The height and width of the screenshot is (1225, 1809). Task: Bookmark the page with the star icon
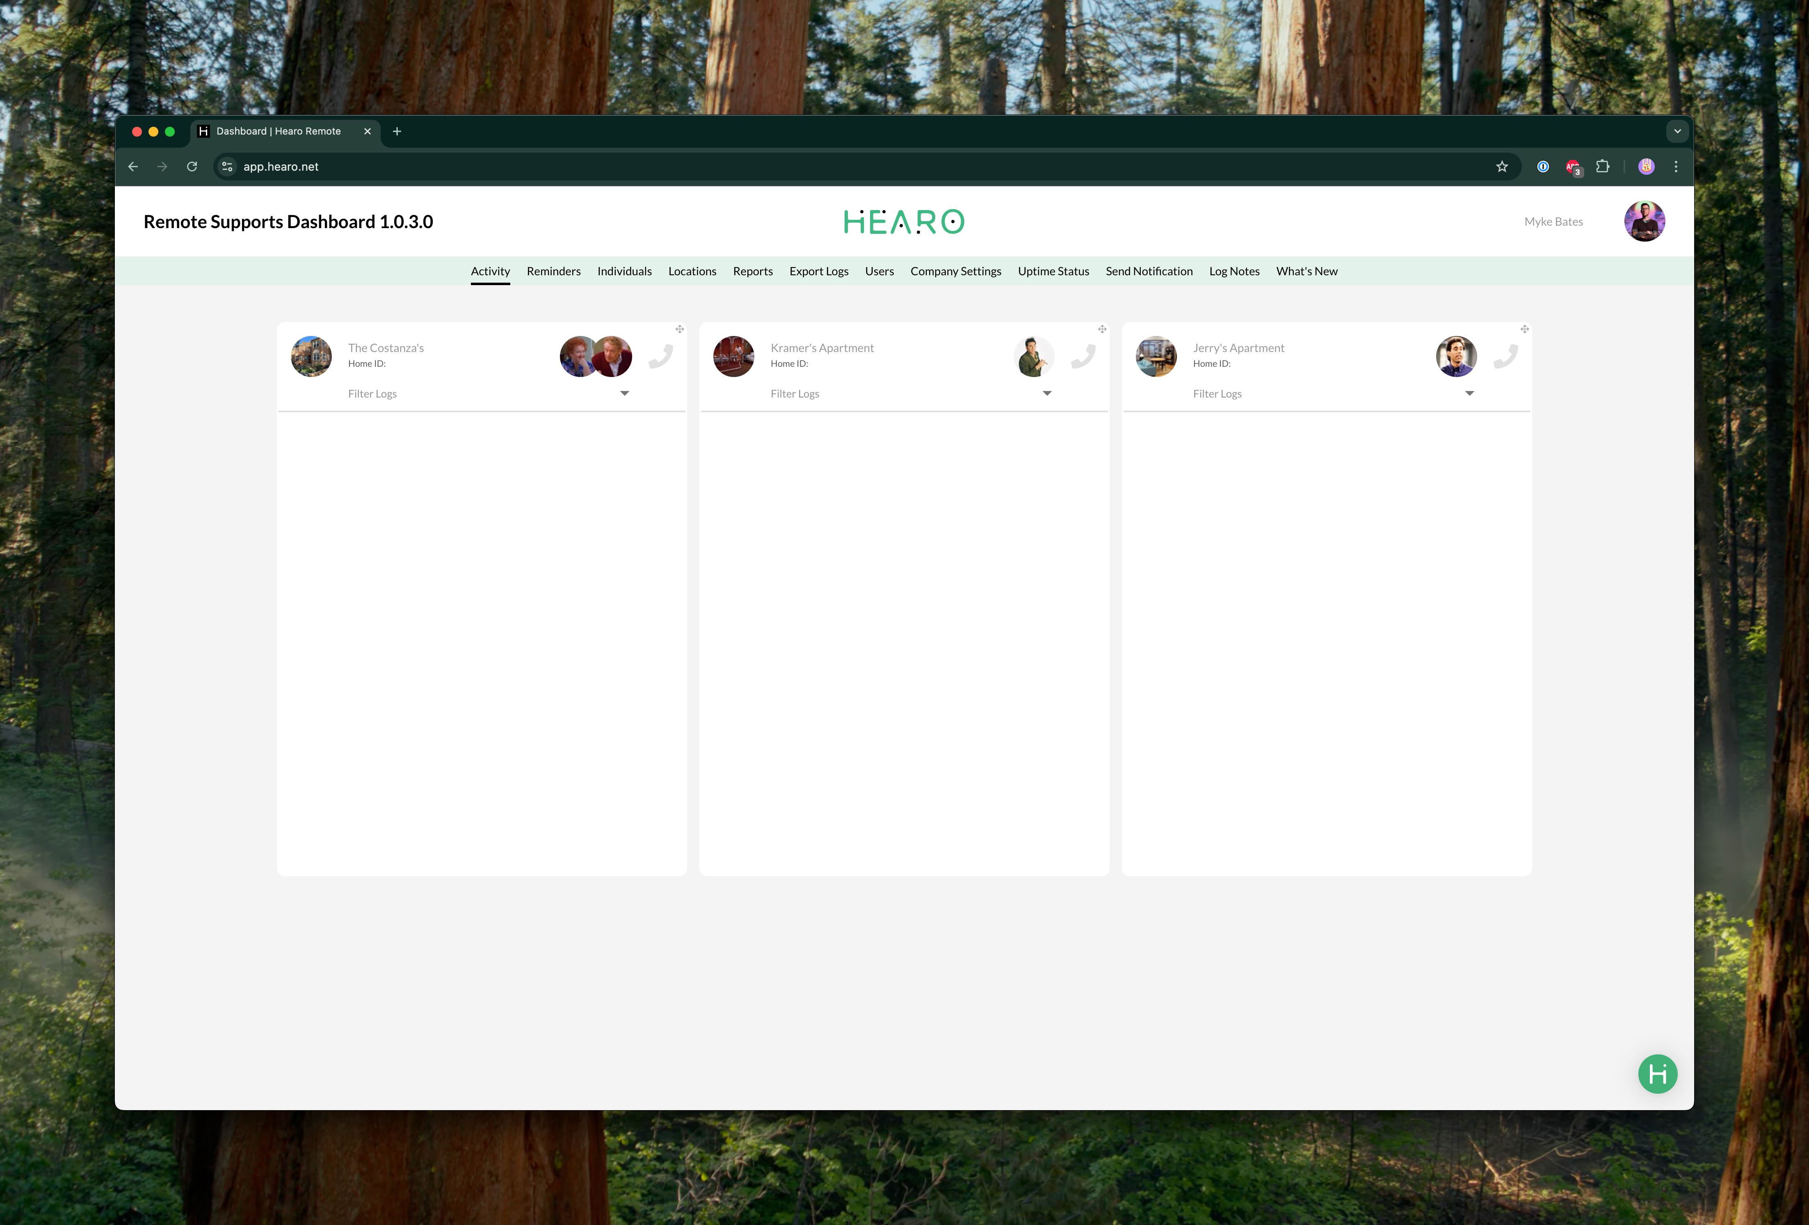[1502, 167]
